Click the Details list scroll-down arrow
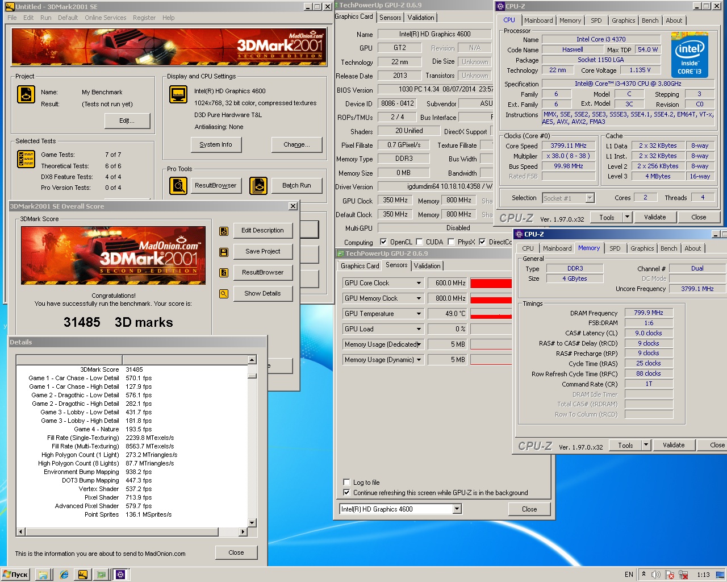 coord(252,523)
